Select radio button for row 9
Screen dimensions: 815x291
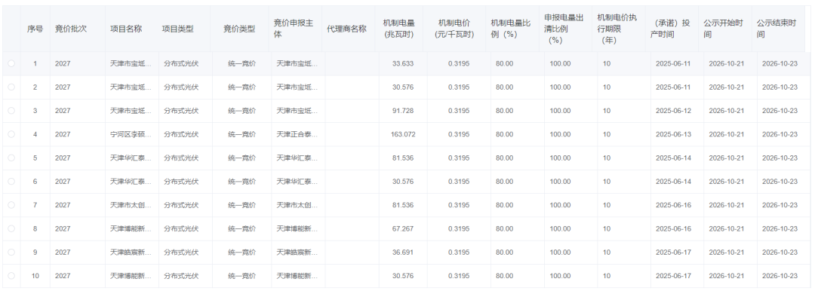[11, 252]
